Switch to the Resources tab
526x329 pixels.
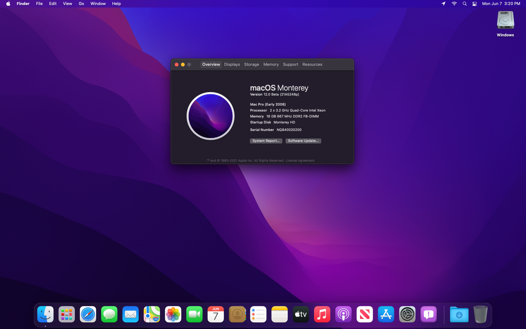312,65
